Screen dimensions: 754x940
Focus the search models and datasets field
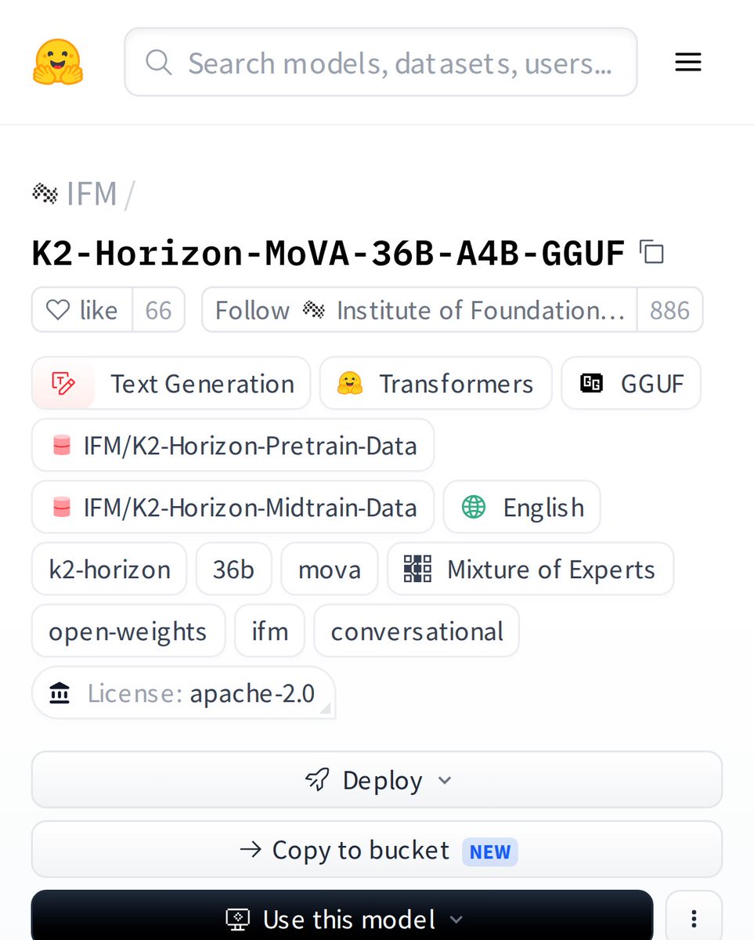[381, 62]
